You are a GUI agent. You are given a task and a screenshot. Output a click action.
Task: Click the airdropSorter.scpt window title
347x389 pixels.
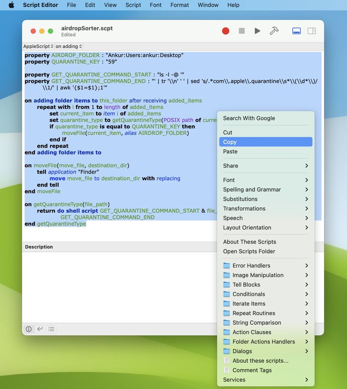pyautogui.click(x=87, y=28)
